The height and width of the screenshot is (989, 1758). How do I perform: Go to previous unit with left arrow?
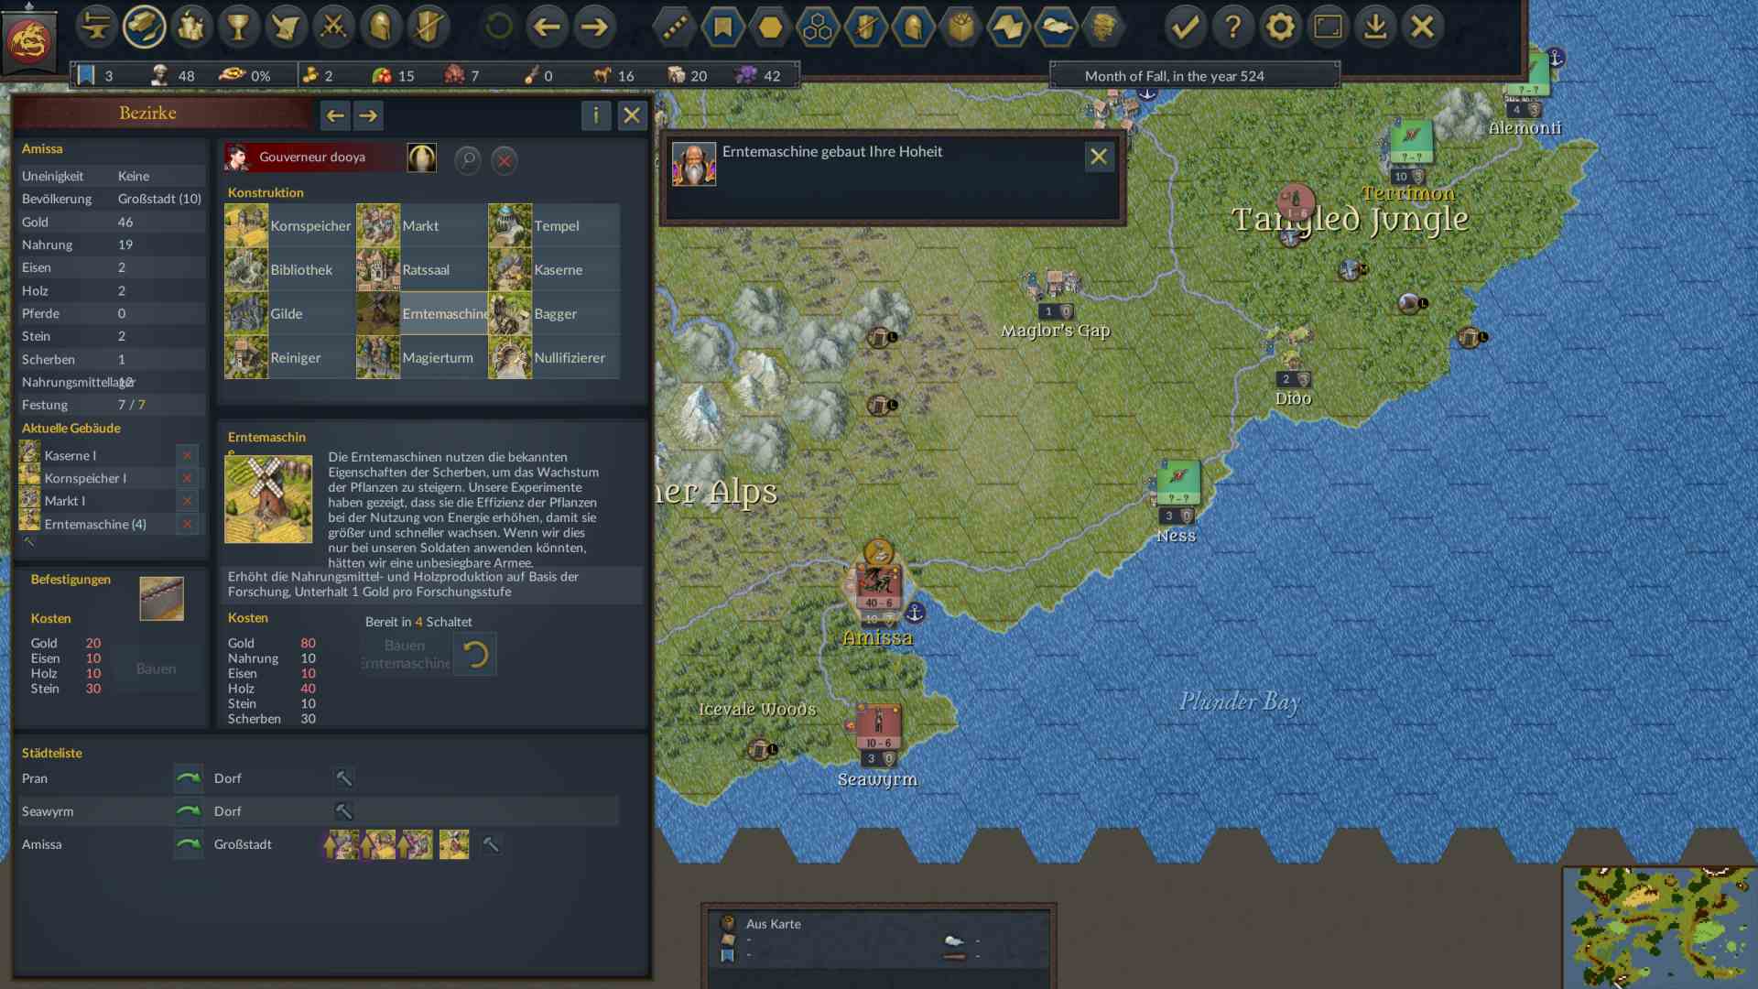[x=547, y=27]
